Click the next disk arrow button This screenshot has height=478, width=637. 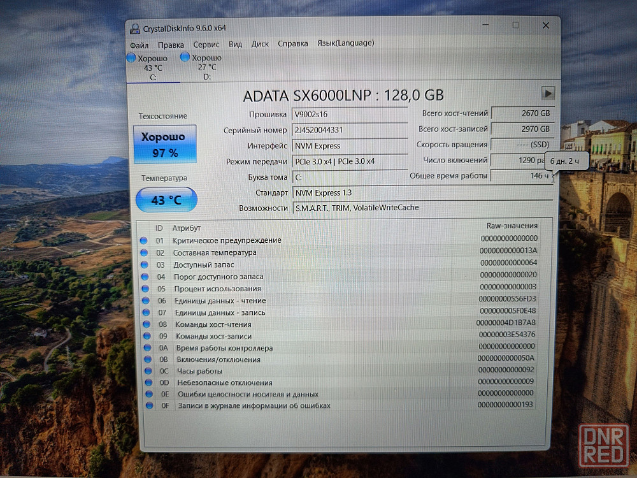point(548,94)
